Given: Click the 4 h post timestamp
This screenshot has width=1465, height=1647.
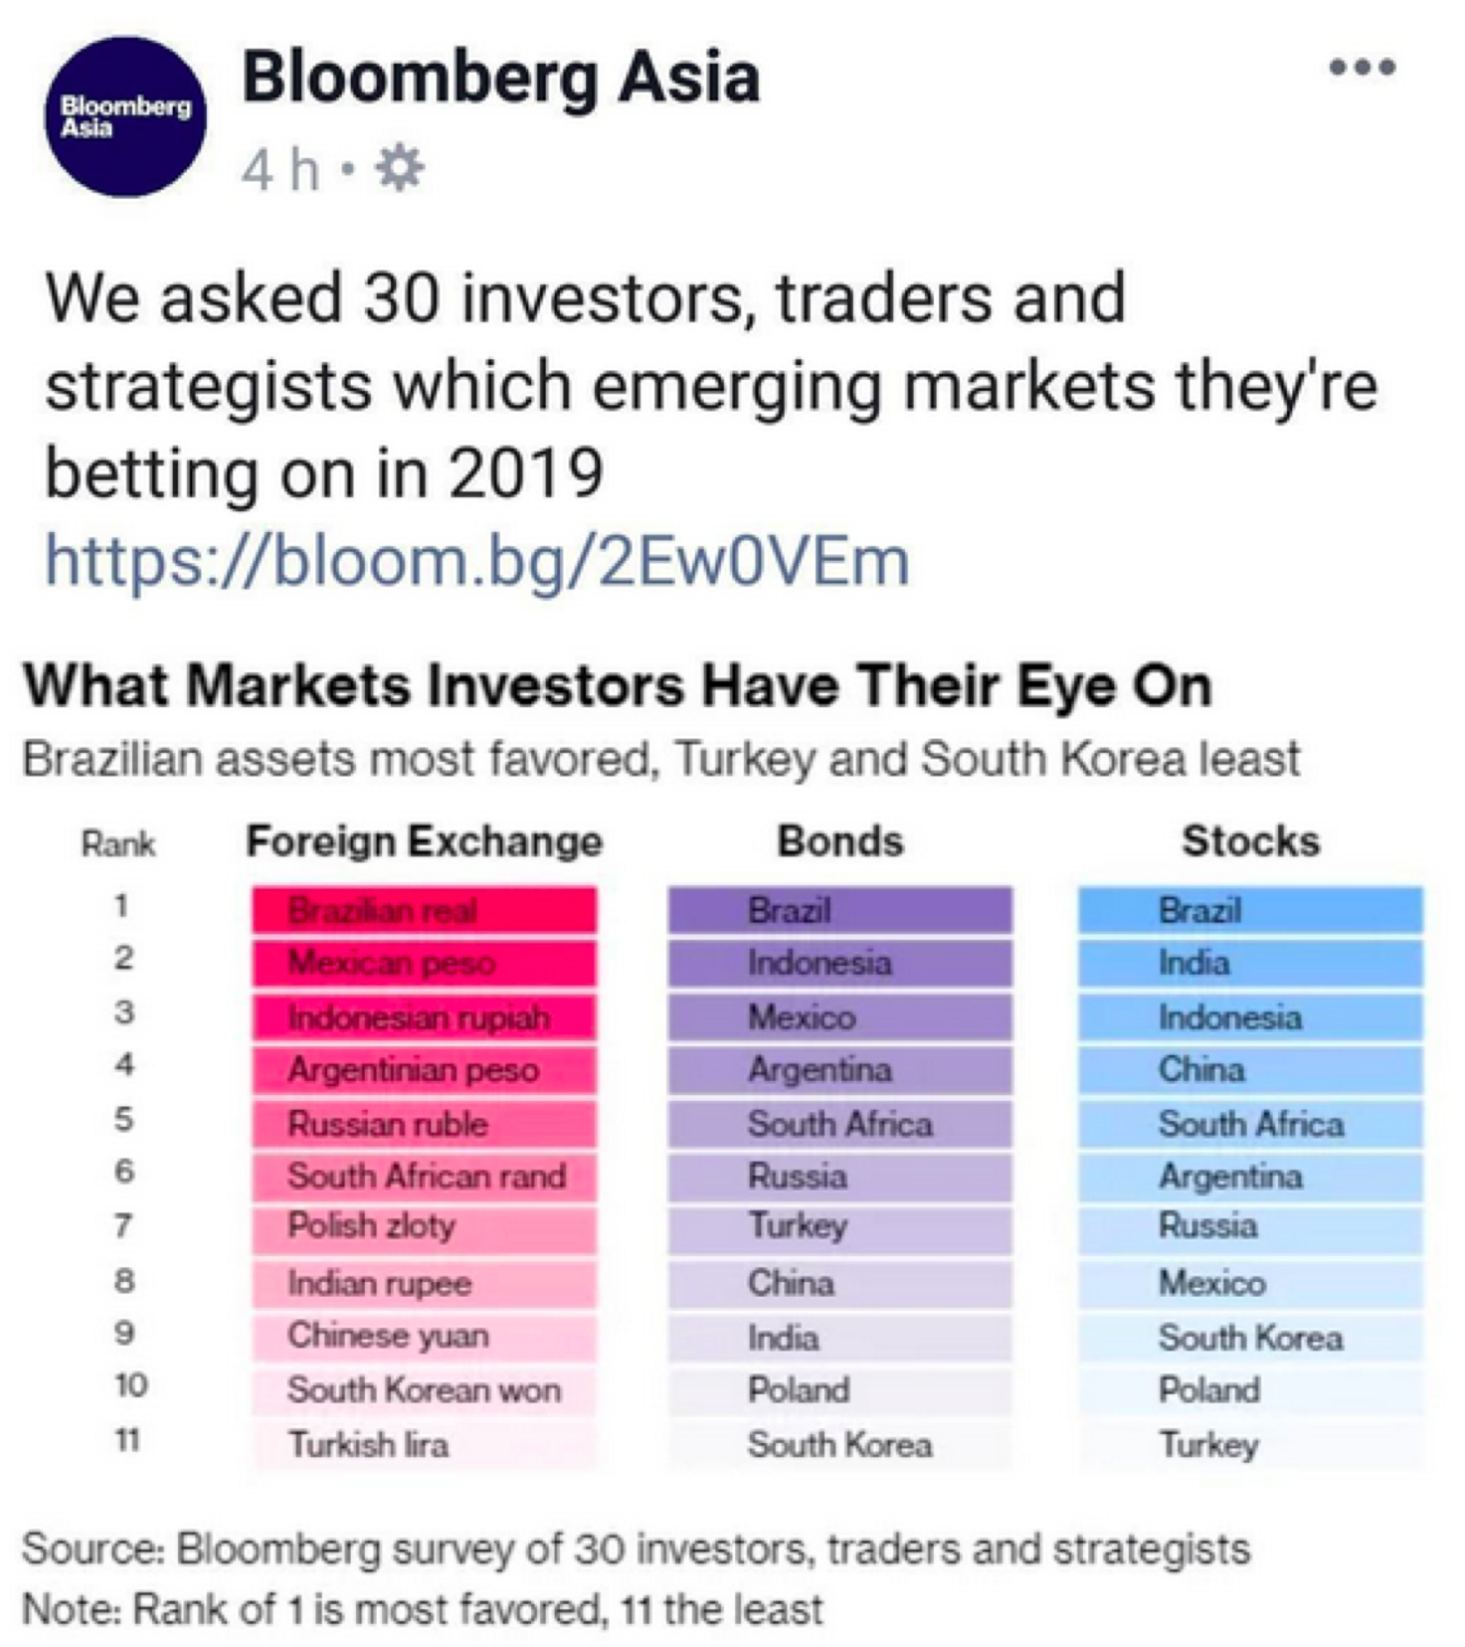Looking at the screenshot, I should pyautogui.click(x=280, y=169).
